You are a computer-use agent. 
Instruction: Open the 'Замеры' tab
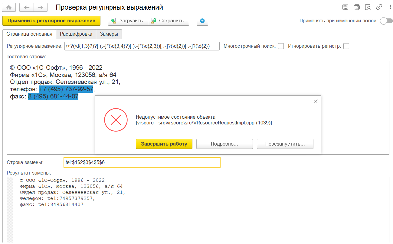[109, 34]
